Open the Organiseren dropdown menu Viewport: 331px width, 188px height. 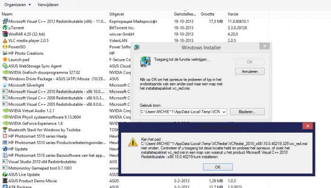pos(17,5)
